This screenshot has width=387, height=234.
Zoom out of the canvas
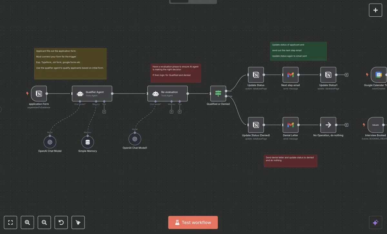coord(44,222)
